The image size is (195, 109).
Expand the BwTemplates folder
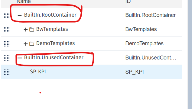pyautogui.click(x=26, y=30)
